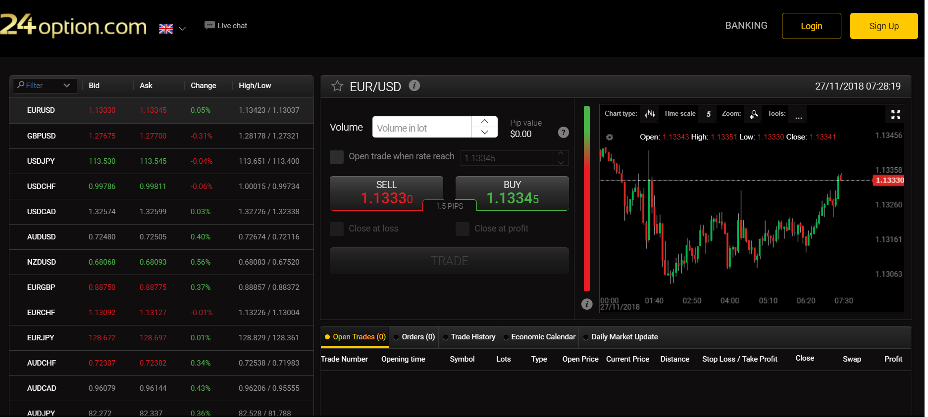Enable Close at profit checkbox

463,229
